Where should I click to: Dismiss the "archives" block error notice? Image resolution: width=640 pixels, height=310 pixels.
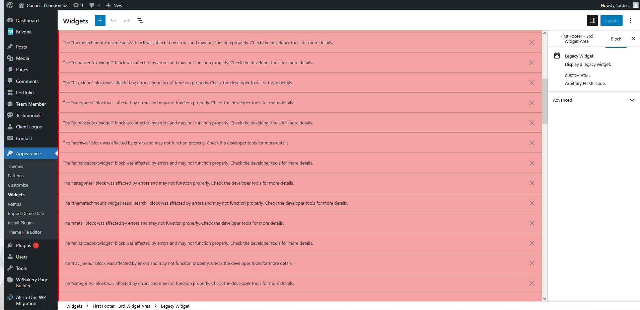tap(531, 143)
